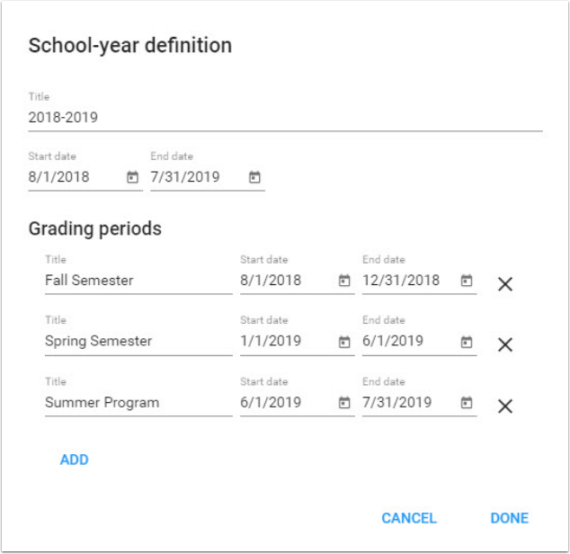Image resolution: width=570 pixels, height=554 pixels.
Task: Click the Fall Semester title field
Action: coord(138,281)
